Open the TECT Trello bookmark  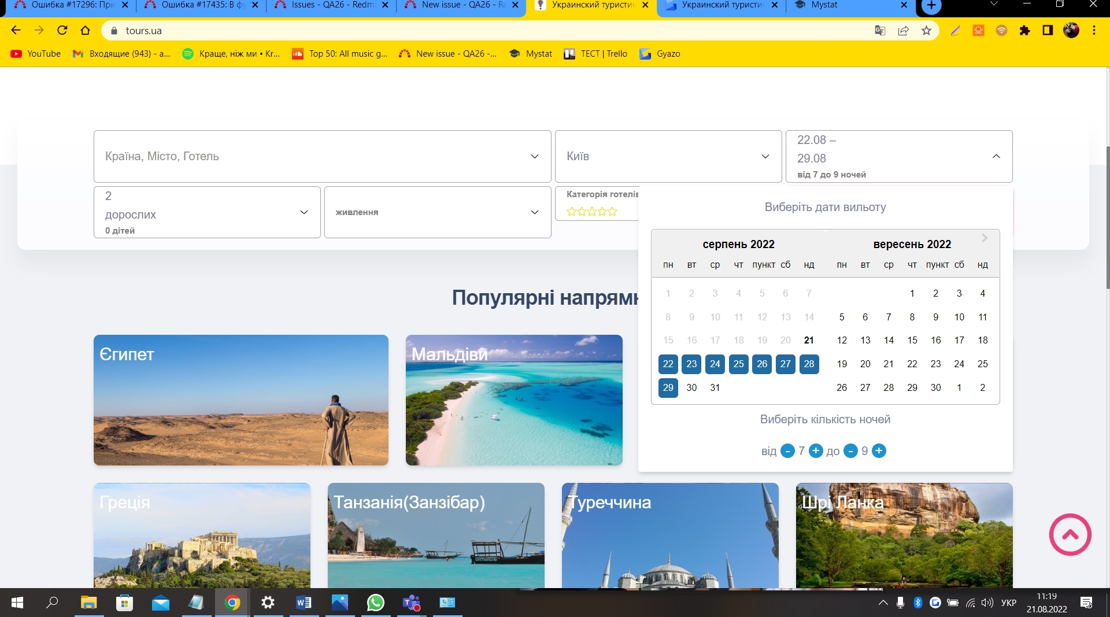[595, 54]
